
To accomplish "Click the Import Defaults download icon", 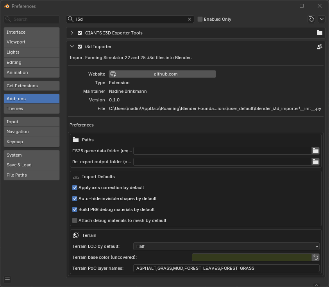I will [x=76, y=177].
